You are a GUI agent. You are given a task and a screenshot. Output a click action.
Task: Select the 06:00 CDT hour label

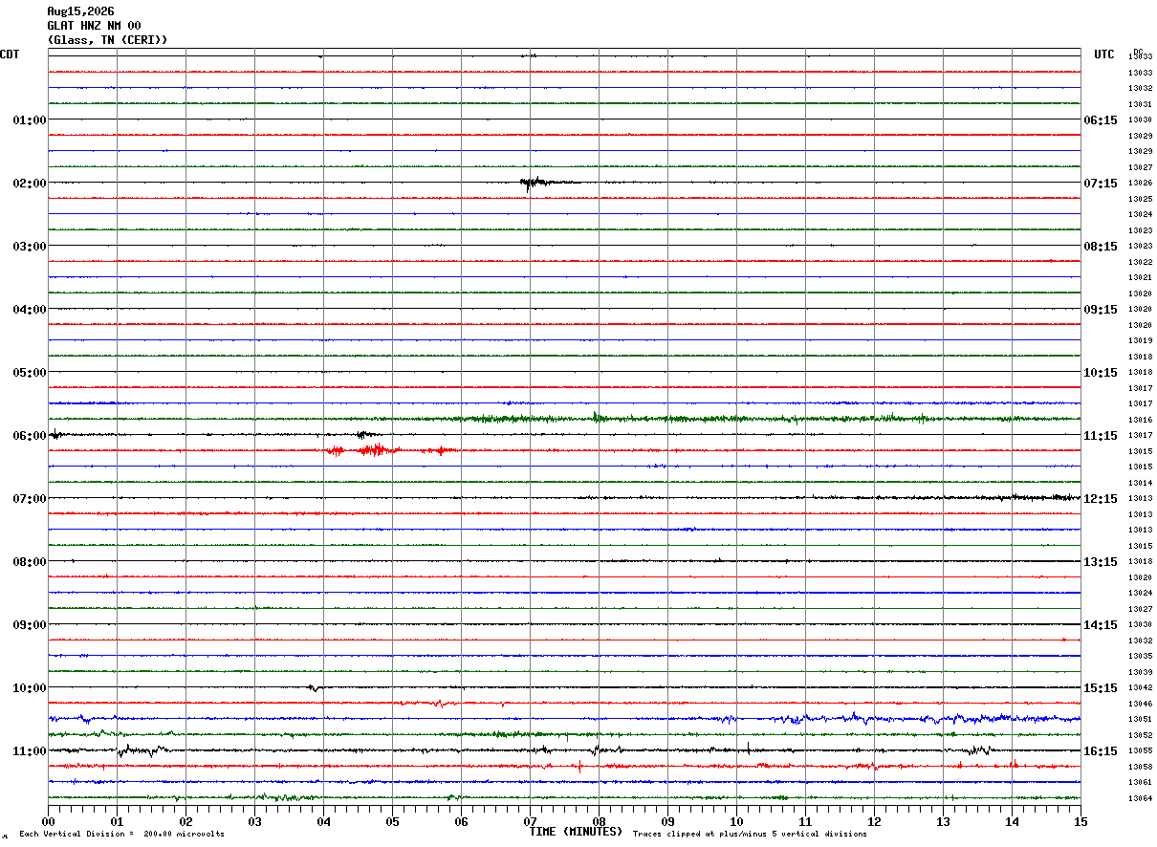(30, 436)
